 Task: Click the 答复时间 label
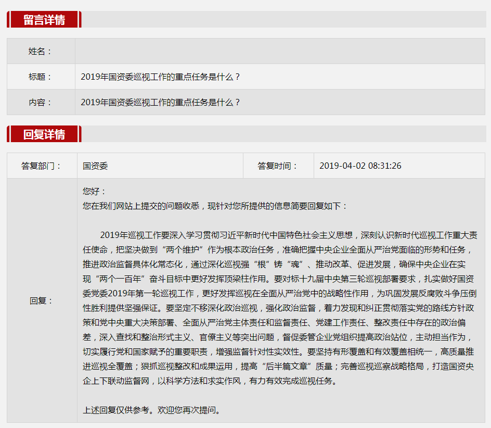(x=278, y=166)
